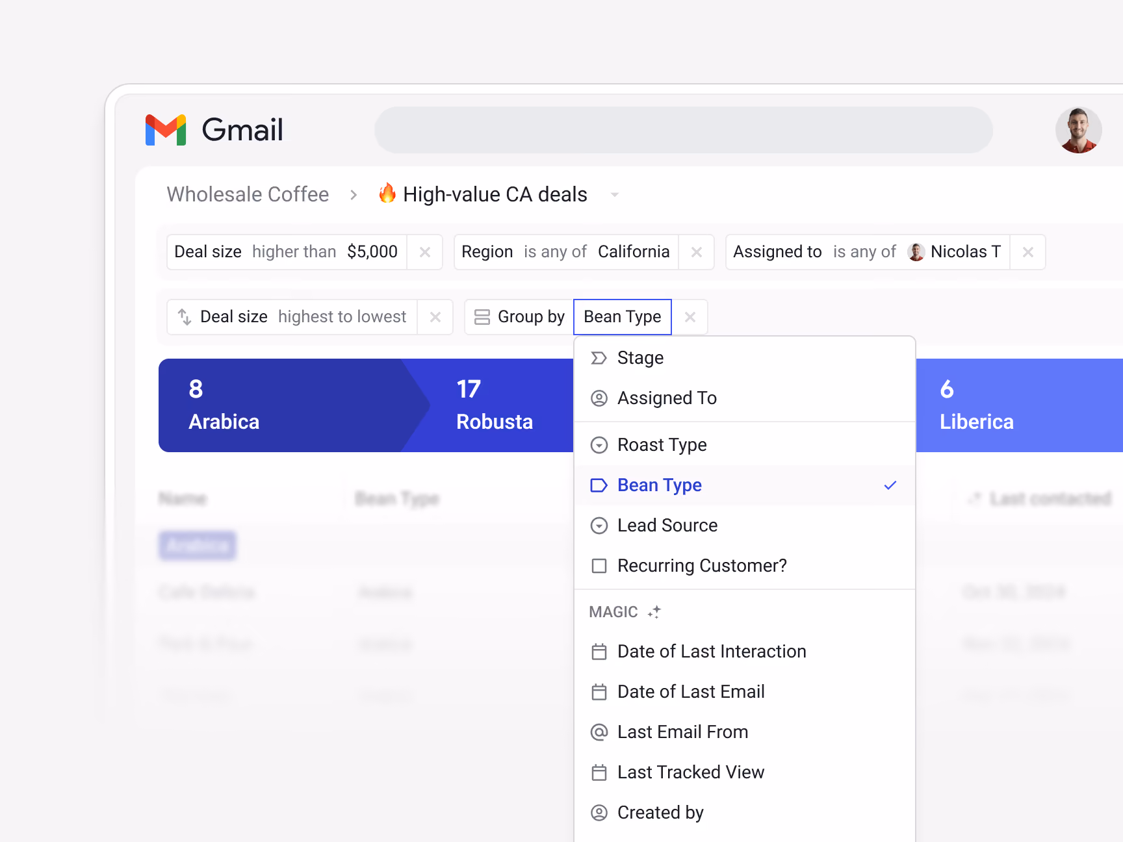Viewport: 1123px width, 842px height.
Task: Edit the Deal size higher than $5,000 filter
Action: pos(287,252)
